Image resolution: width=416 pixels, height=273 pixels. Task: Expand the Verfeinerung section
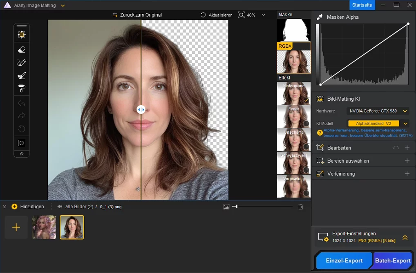tap(407, 174)
